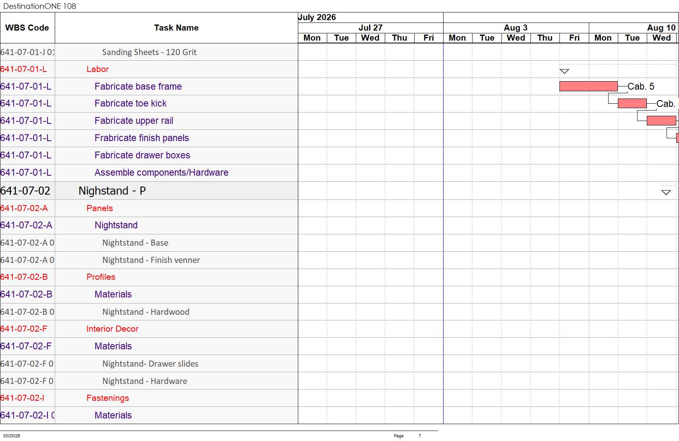Select the red 'Fastenings' task row
The image size is (679, 441).
click(x=107, y=398)
